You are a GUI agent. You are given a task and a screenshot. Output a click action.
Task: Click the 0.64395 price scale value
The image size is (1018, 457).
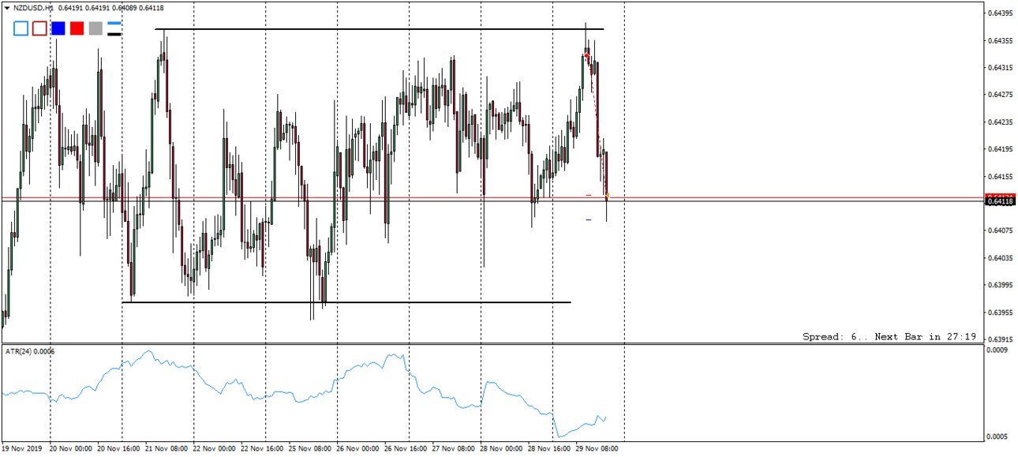pyautogui.click(x=999, y=13)
